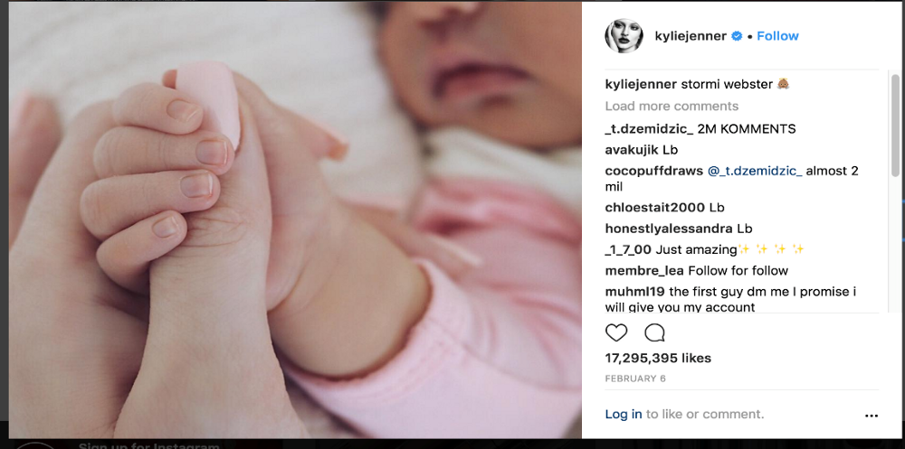Open kyliejenner username in header
This screenshot has width=905, height=449.
click(x=691, y=36)
